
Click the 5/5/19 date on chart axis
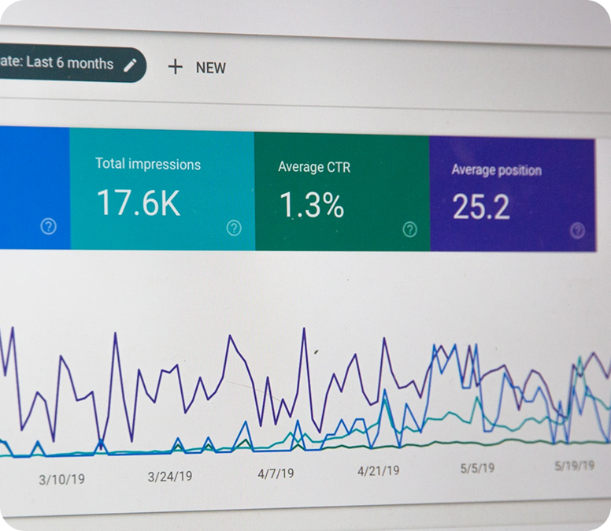click(477, 468)
